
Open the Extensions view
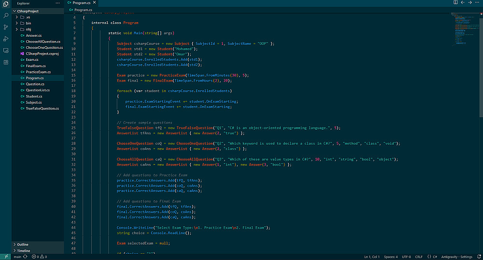click(x=6, y=62)
